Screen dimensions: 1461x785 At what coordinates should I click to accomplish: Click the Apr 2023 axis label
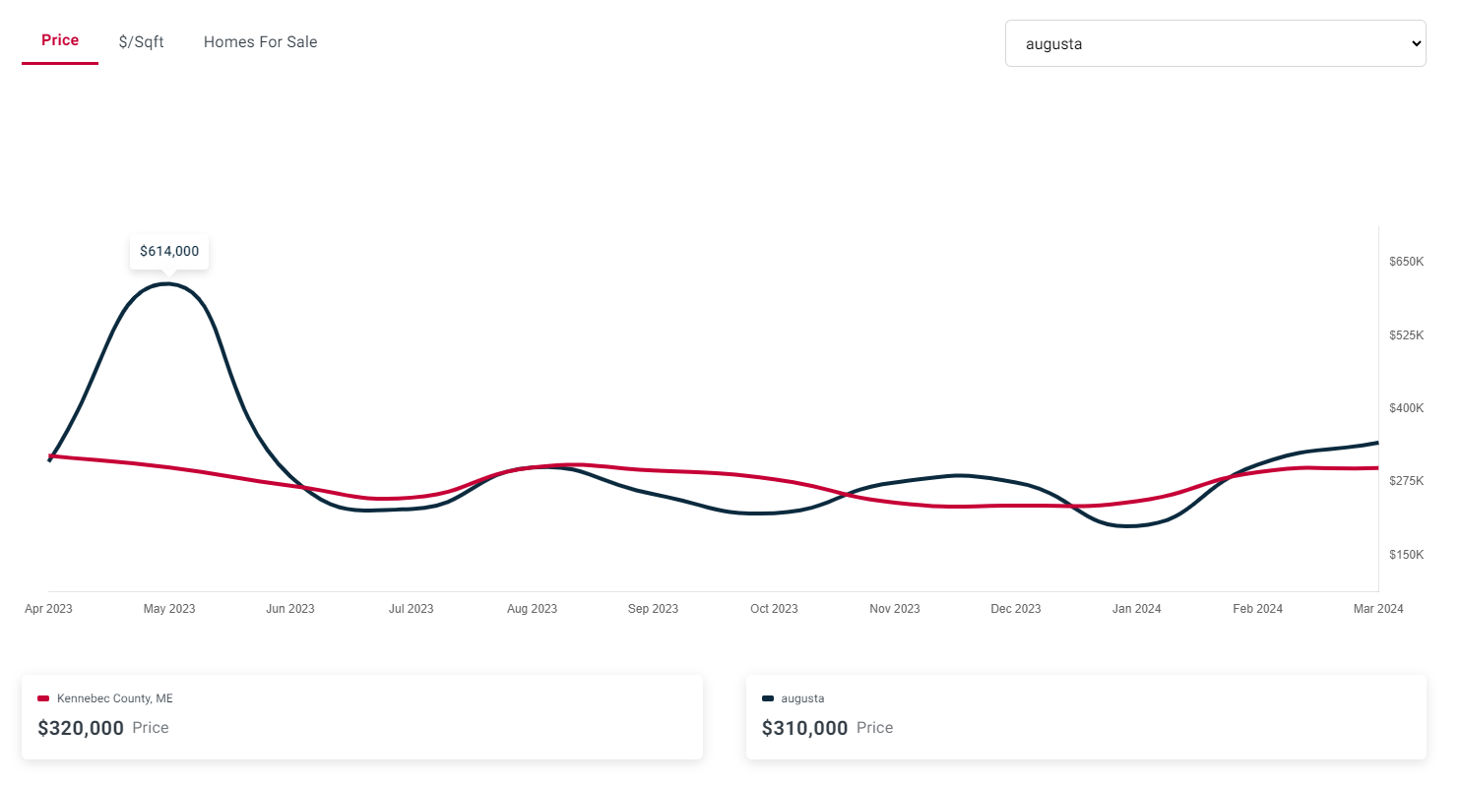click(x=48, y=609)
